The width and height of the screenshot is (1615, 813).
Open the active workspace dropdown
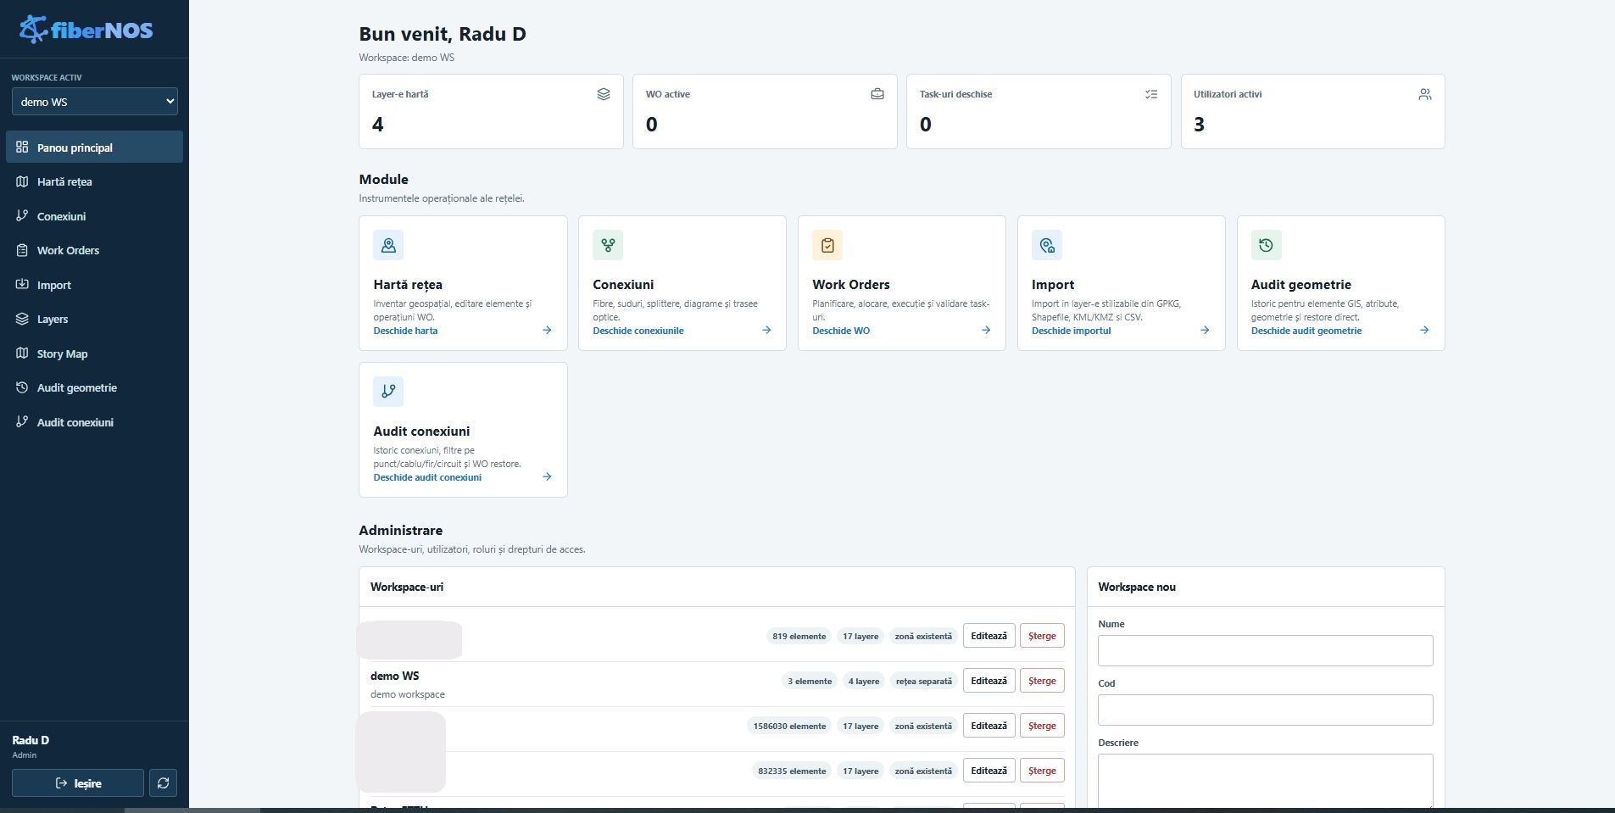click(95, 101)
